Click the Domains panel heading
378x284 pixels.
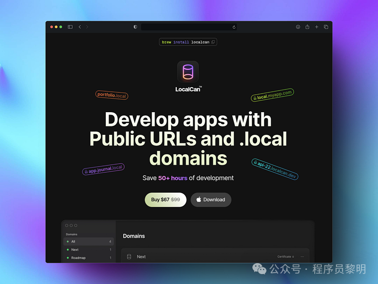134,236
